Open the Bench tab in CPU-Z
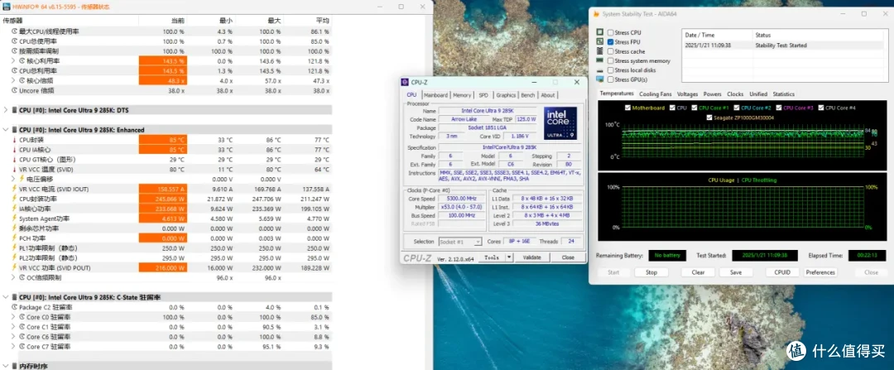Viewport: 894px width, 370px height. (x=528, y=95)
